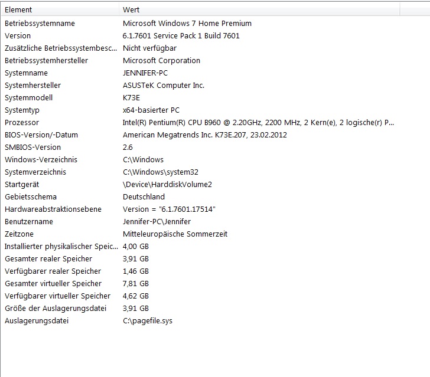
Task: Select Verfügbarer virtueller Speicher row
Action: point(57,296)
